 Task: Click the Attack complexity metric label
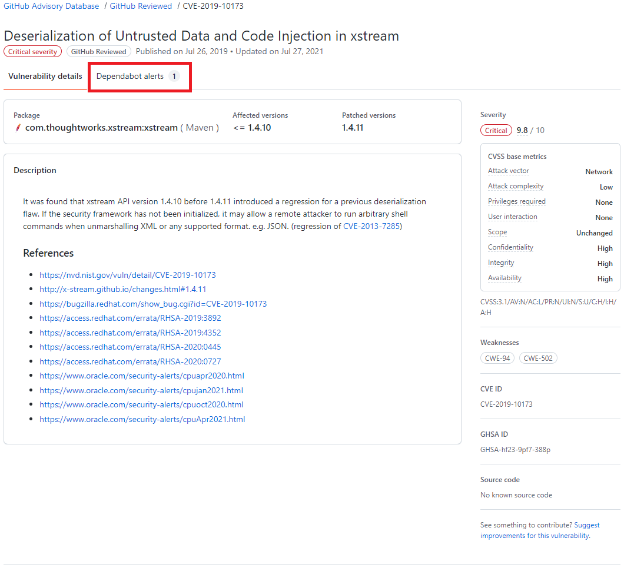click(x=515, y=186)
